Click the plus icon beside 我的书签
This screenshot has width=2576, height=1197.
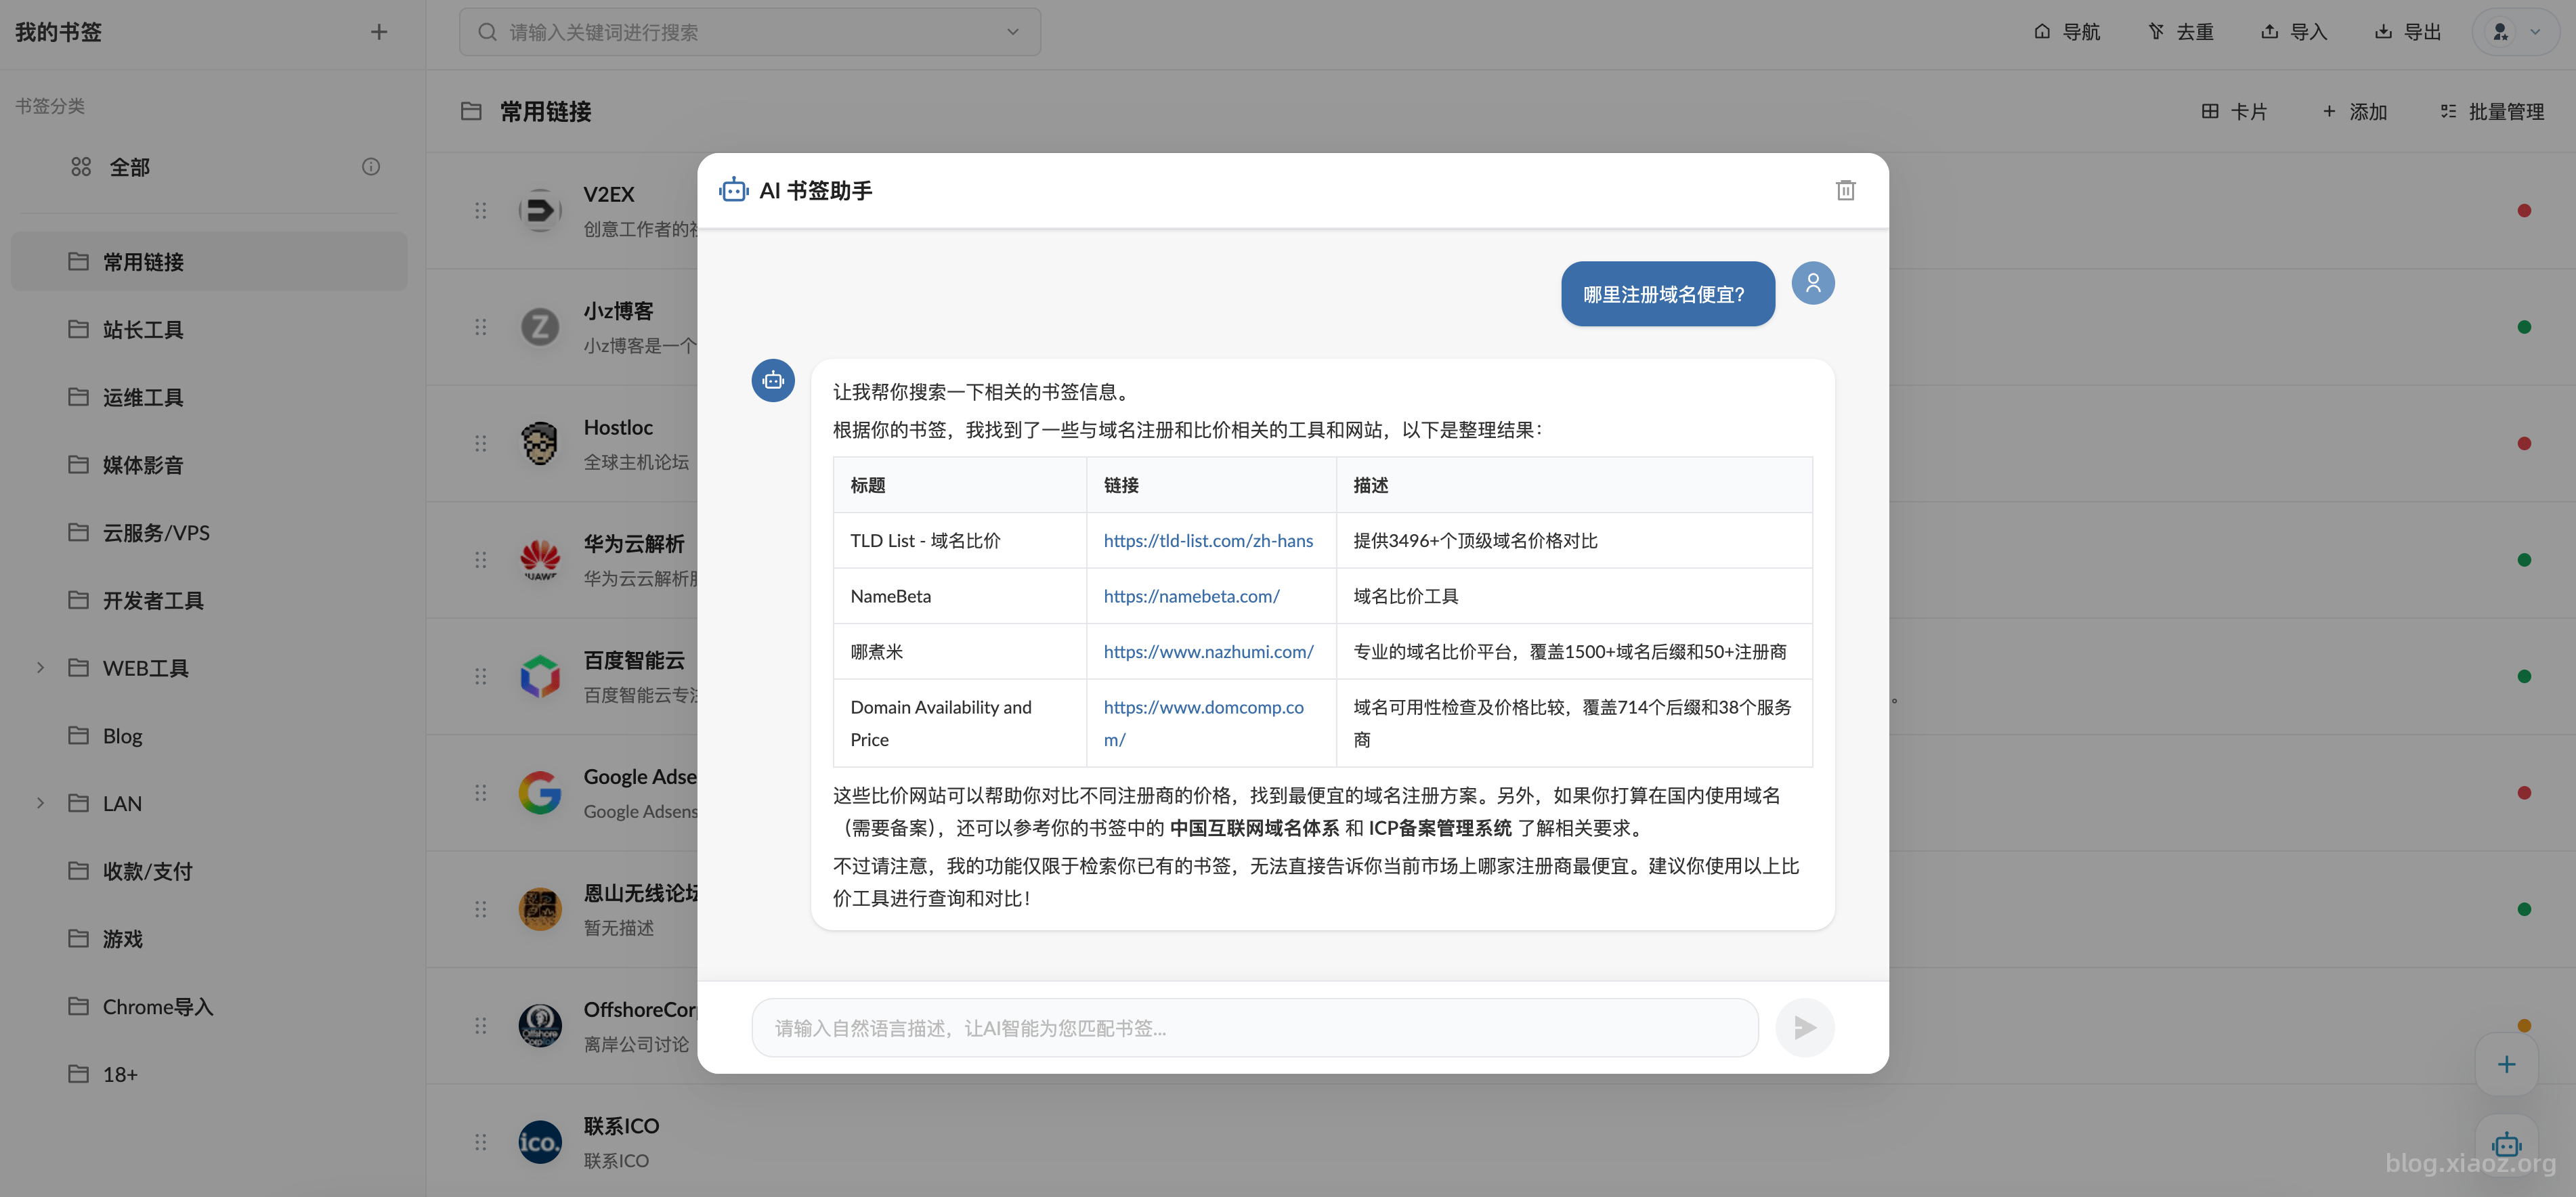click(379, 32)
